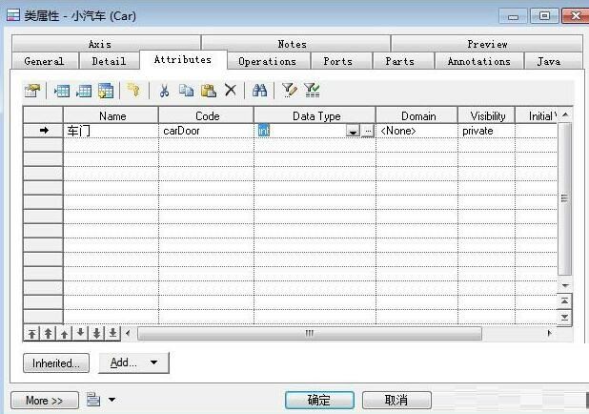Move attribute row down one page
Viewport: 589px width, 414px height.
point(96,333)
